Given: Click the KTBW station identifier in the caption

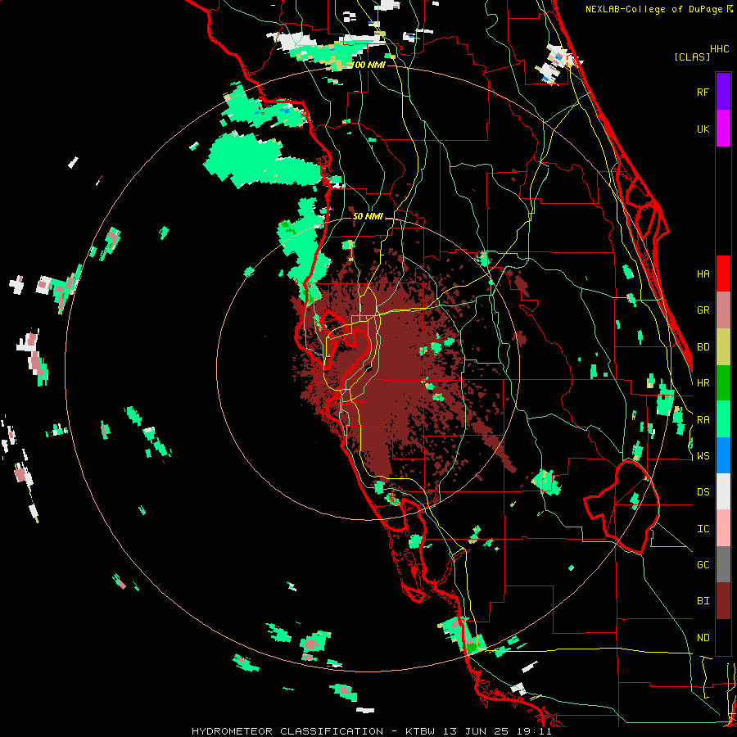Looking at the screenshot, I should pyautogui.click(x=422, y=731).
